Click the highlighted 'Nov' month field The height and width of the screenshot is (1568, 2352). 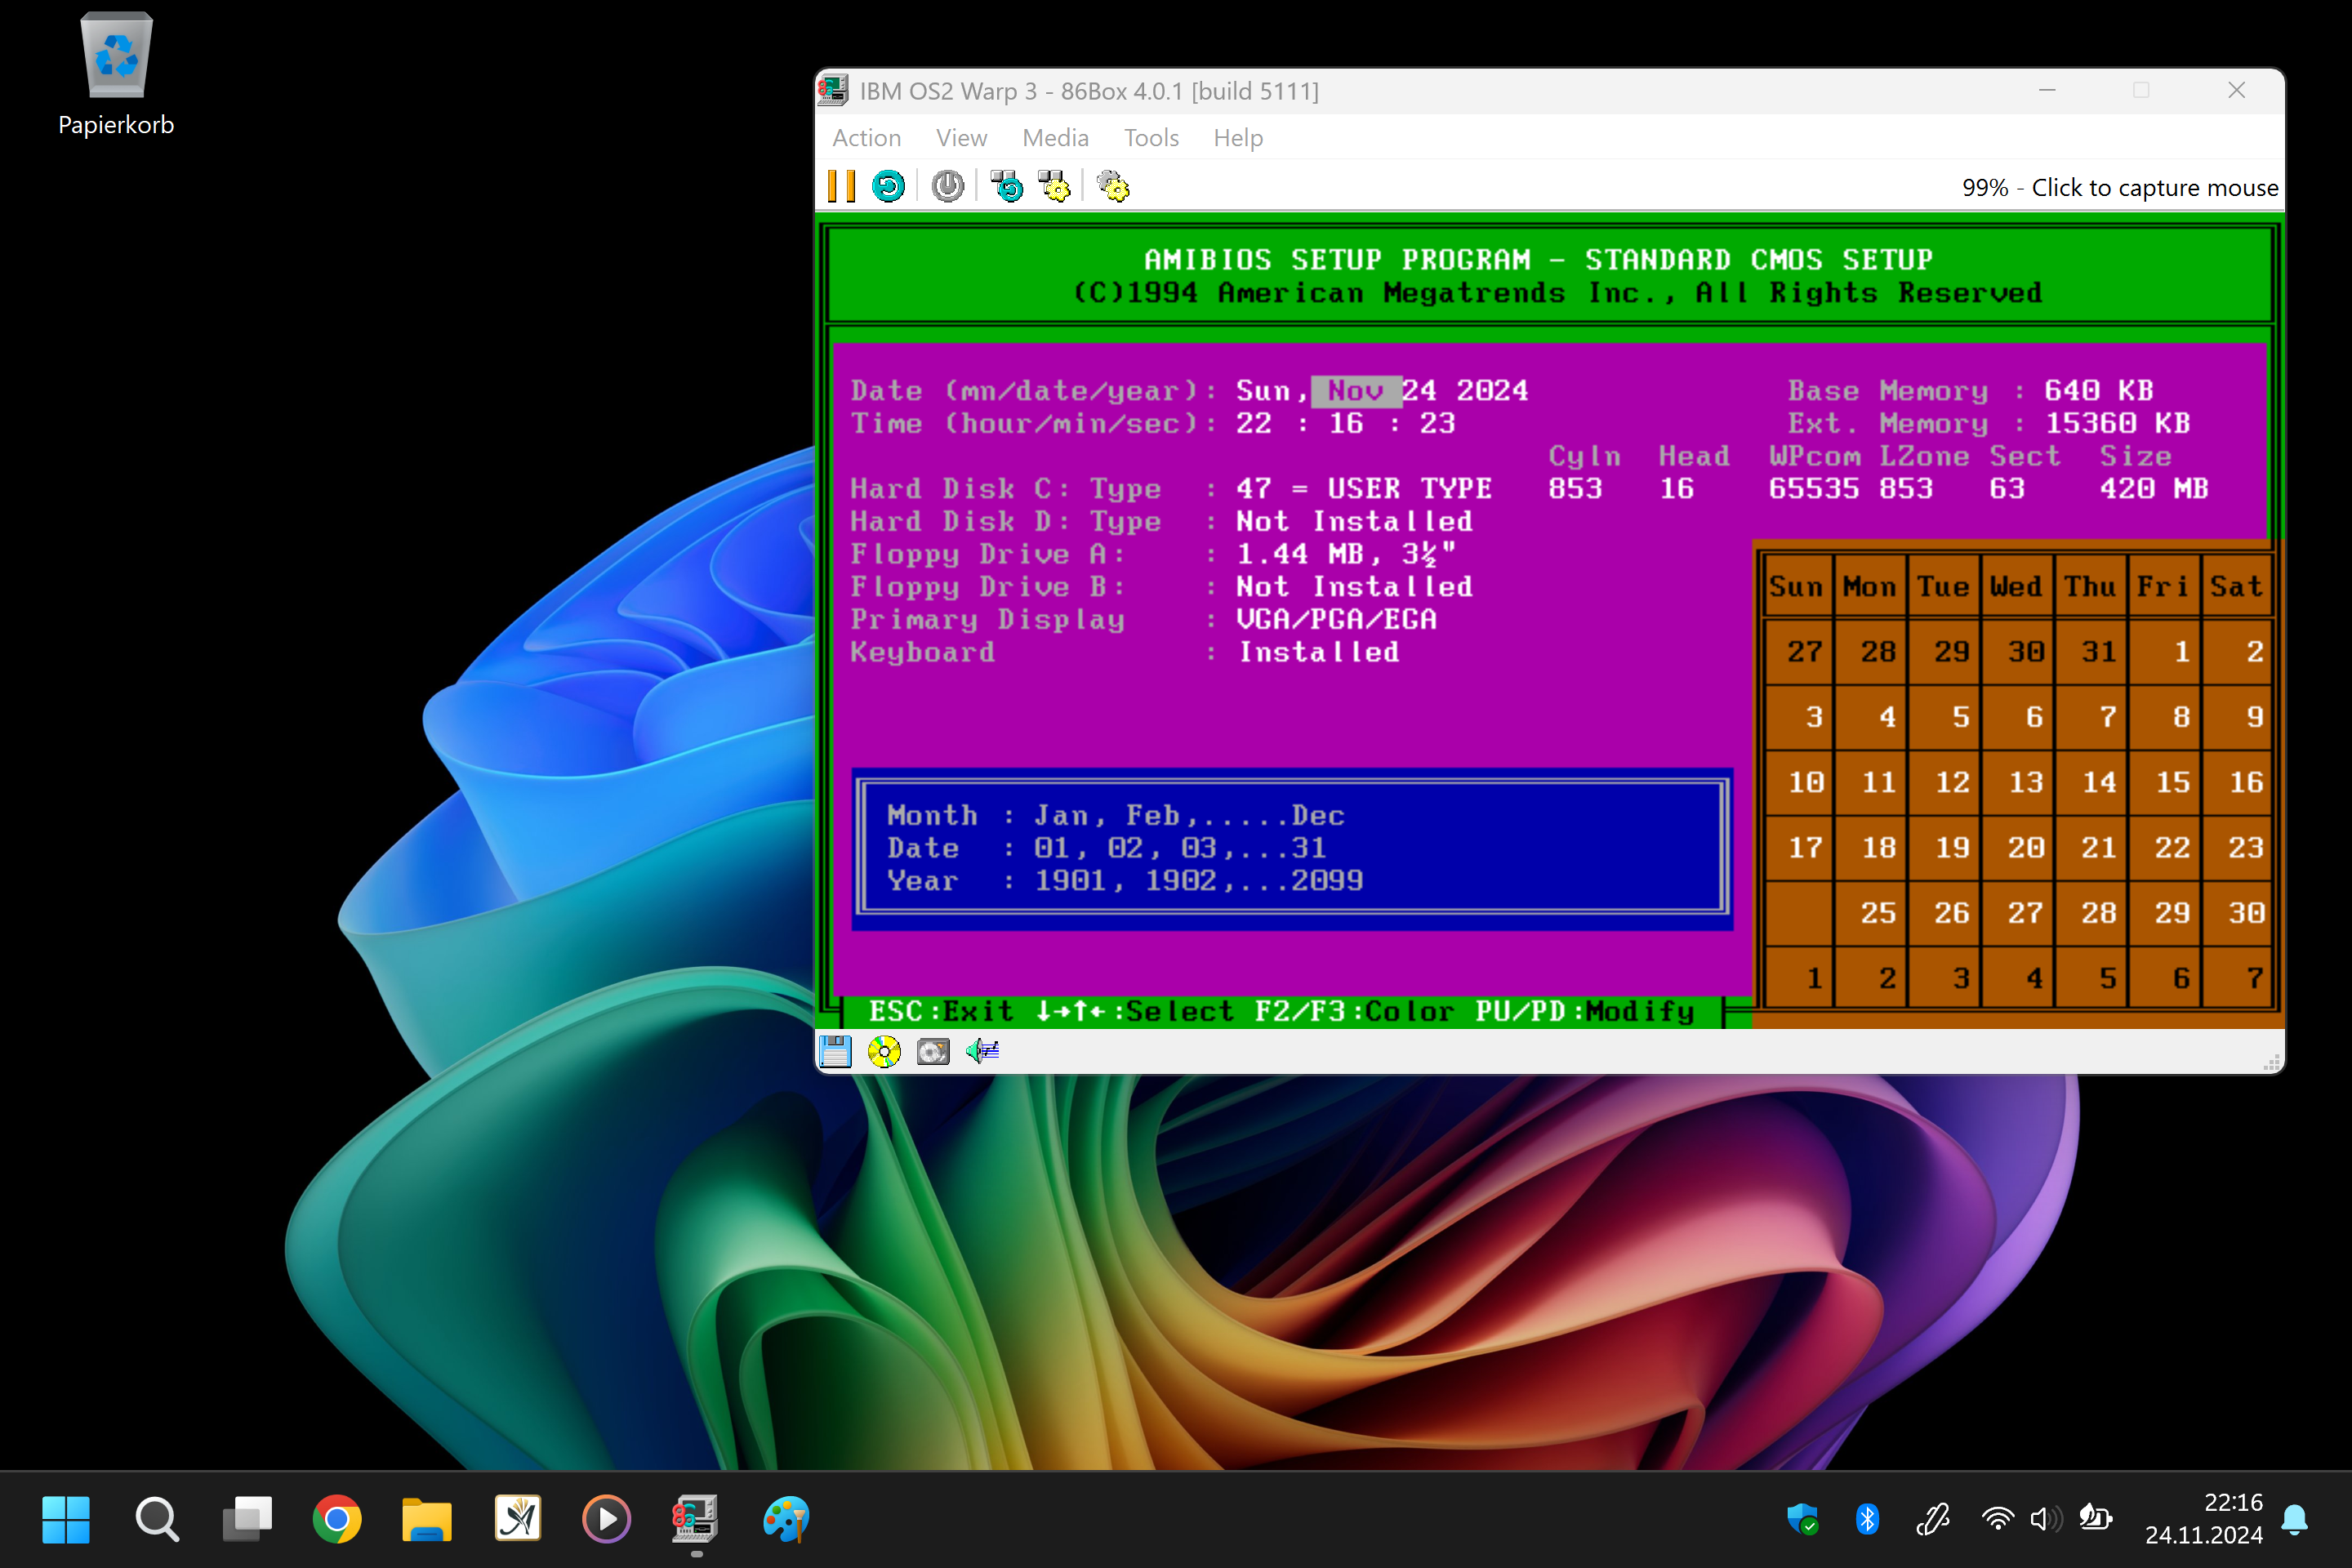[x=1356, y=391]
